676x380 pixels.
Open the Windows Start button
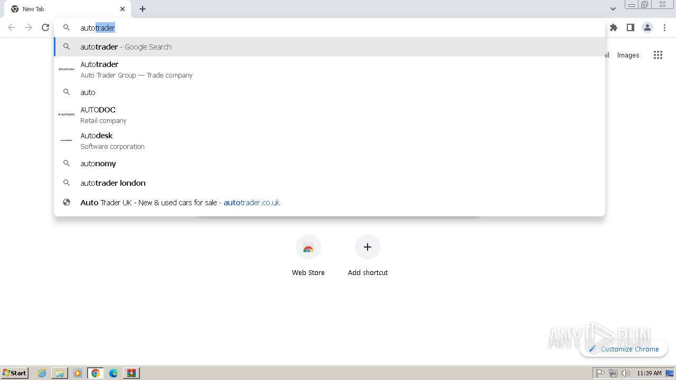(x=15, y=373)
